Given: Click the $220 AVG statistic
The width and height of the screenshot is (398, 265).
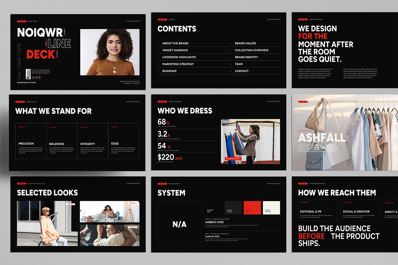Looking at the screenshot, I should point(170,157).
